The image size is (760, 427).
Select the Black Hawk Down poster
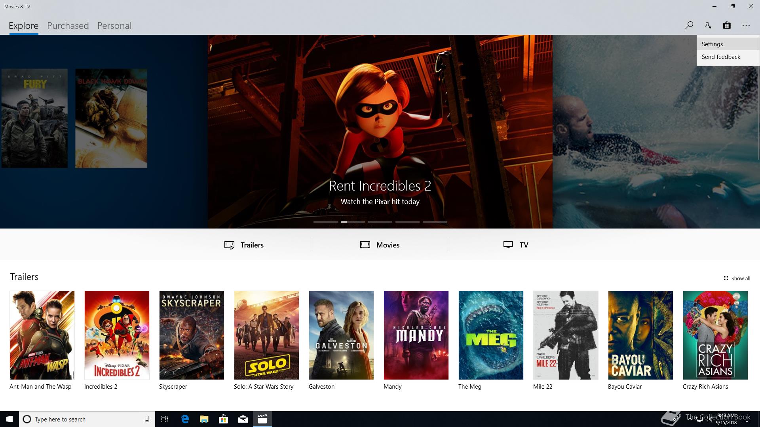(x=111, y=118)
